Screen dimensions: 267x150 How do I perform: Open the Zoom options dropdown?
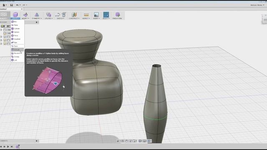(x=134, y=141)
